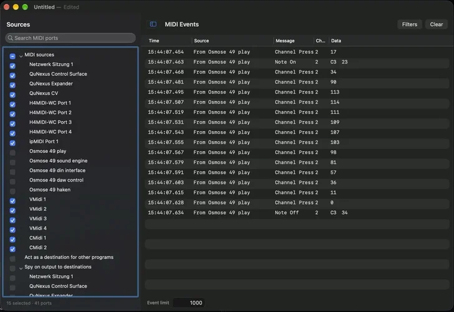
Task: Enable Osmose 49 haken source
Action: 12,191
